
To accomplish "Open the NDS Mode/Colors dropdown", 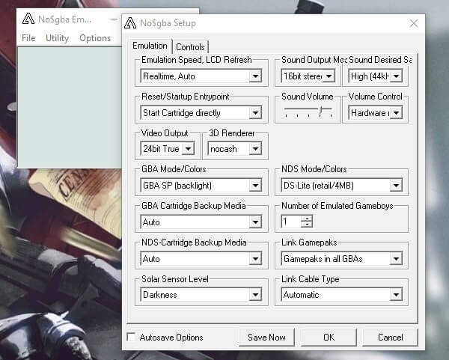I will 342,186.
